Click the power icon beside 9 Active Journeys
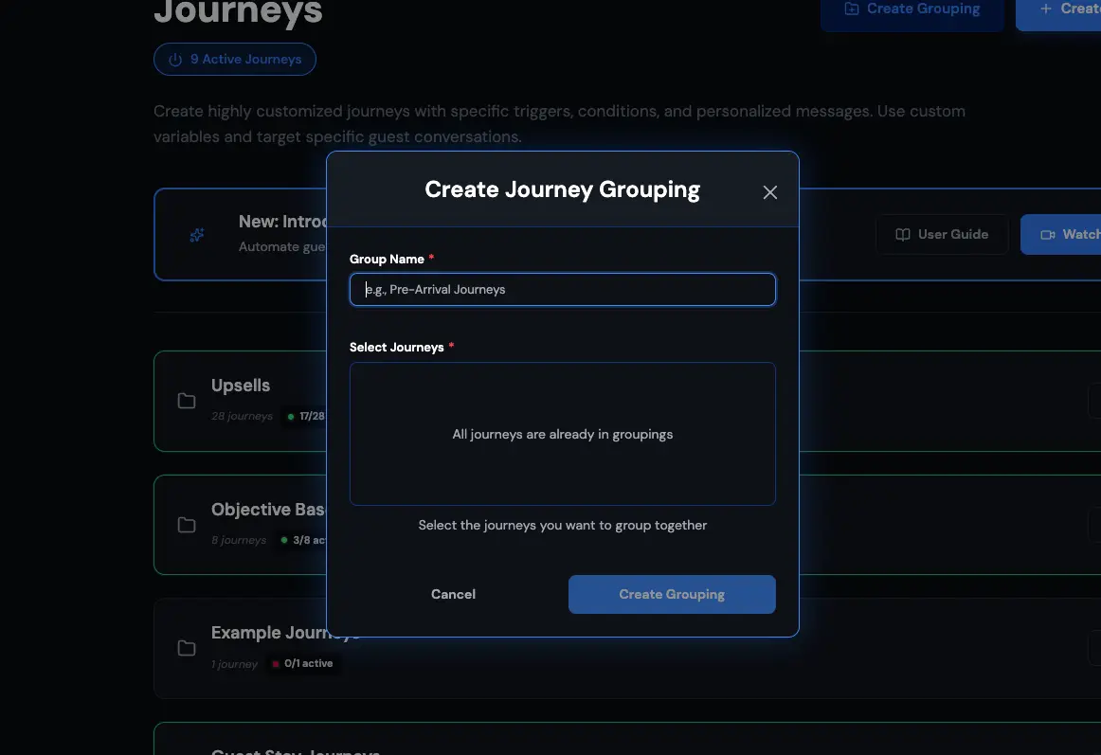The image size is (1101, 755). click(x=174, y=59)
